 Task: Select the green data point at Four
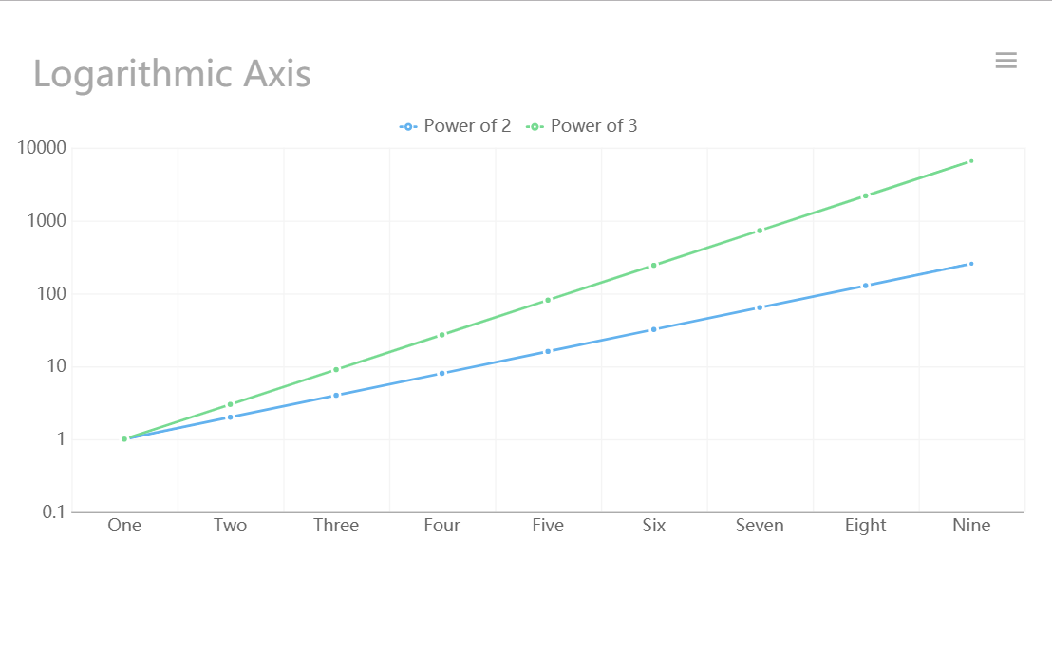point(442,335)
